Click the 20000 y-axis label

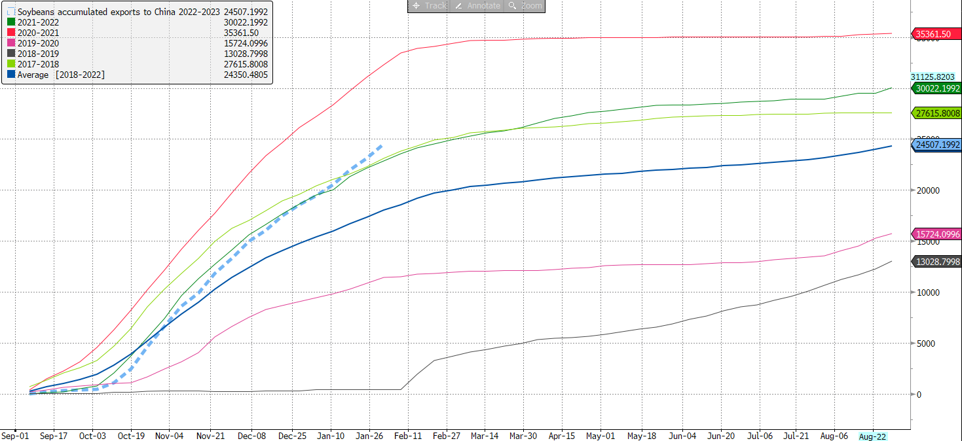click(x=928, y=190)
